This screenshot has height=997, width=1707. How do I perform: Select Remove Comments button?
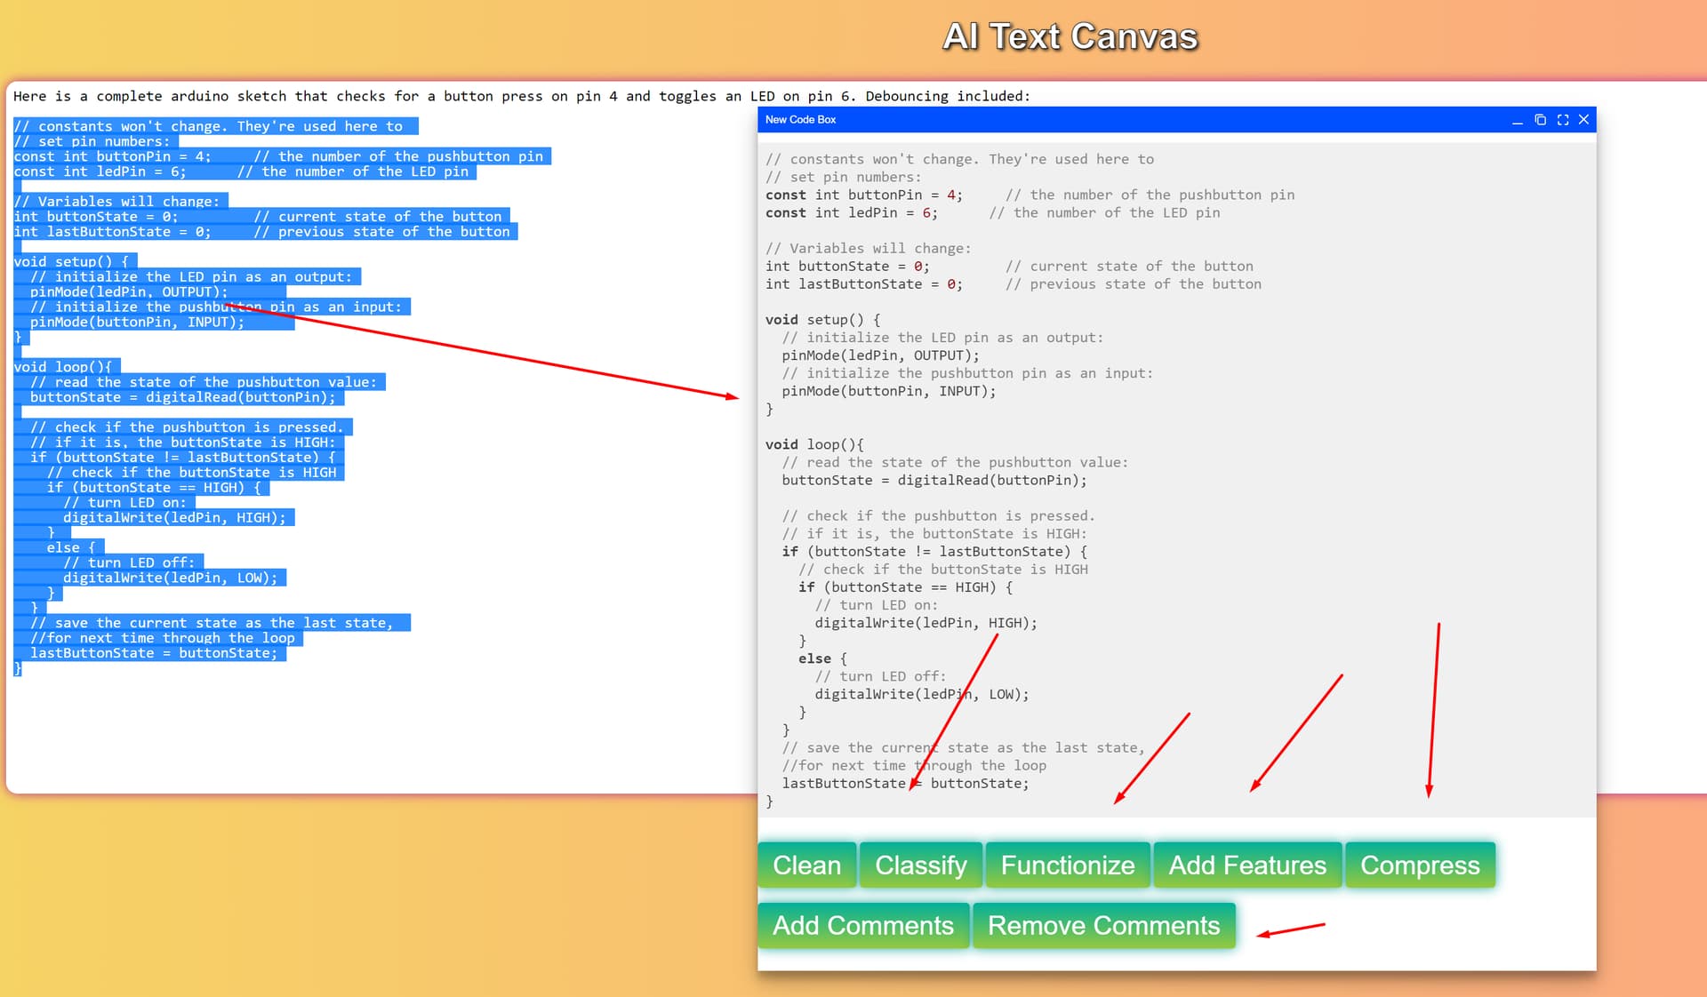[x=1102, y=925]
